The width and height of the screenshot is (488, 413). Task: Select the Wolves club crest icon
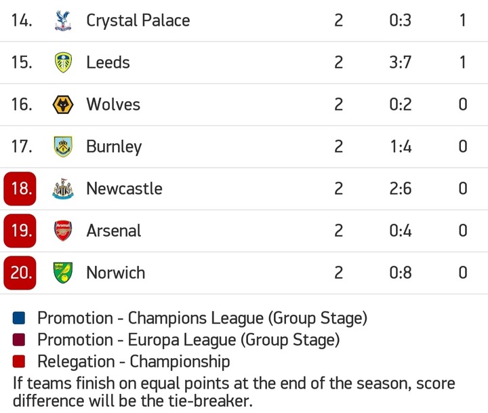[x=63, y=104]
